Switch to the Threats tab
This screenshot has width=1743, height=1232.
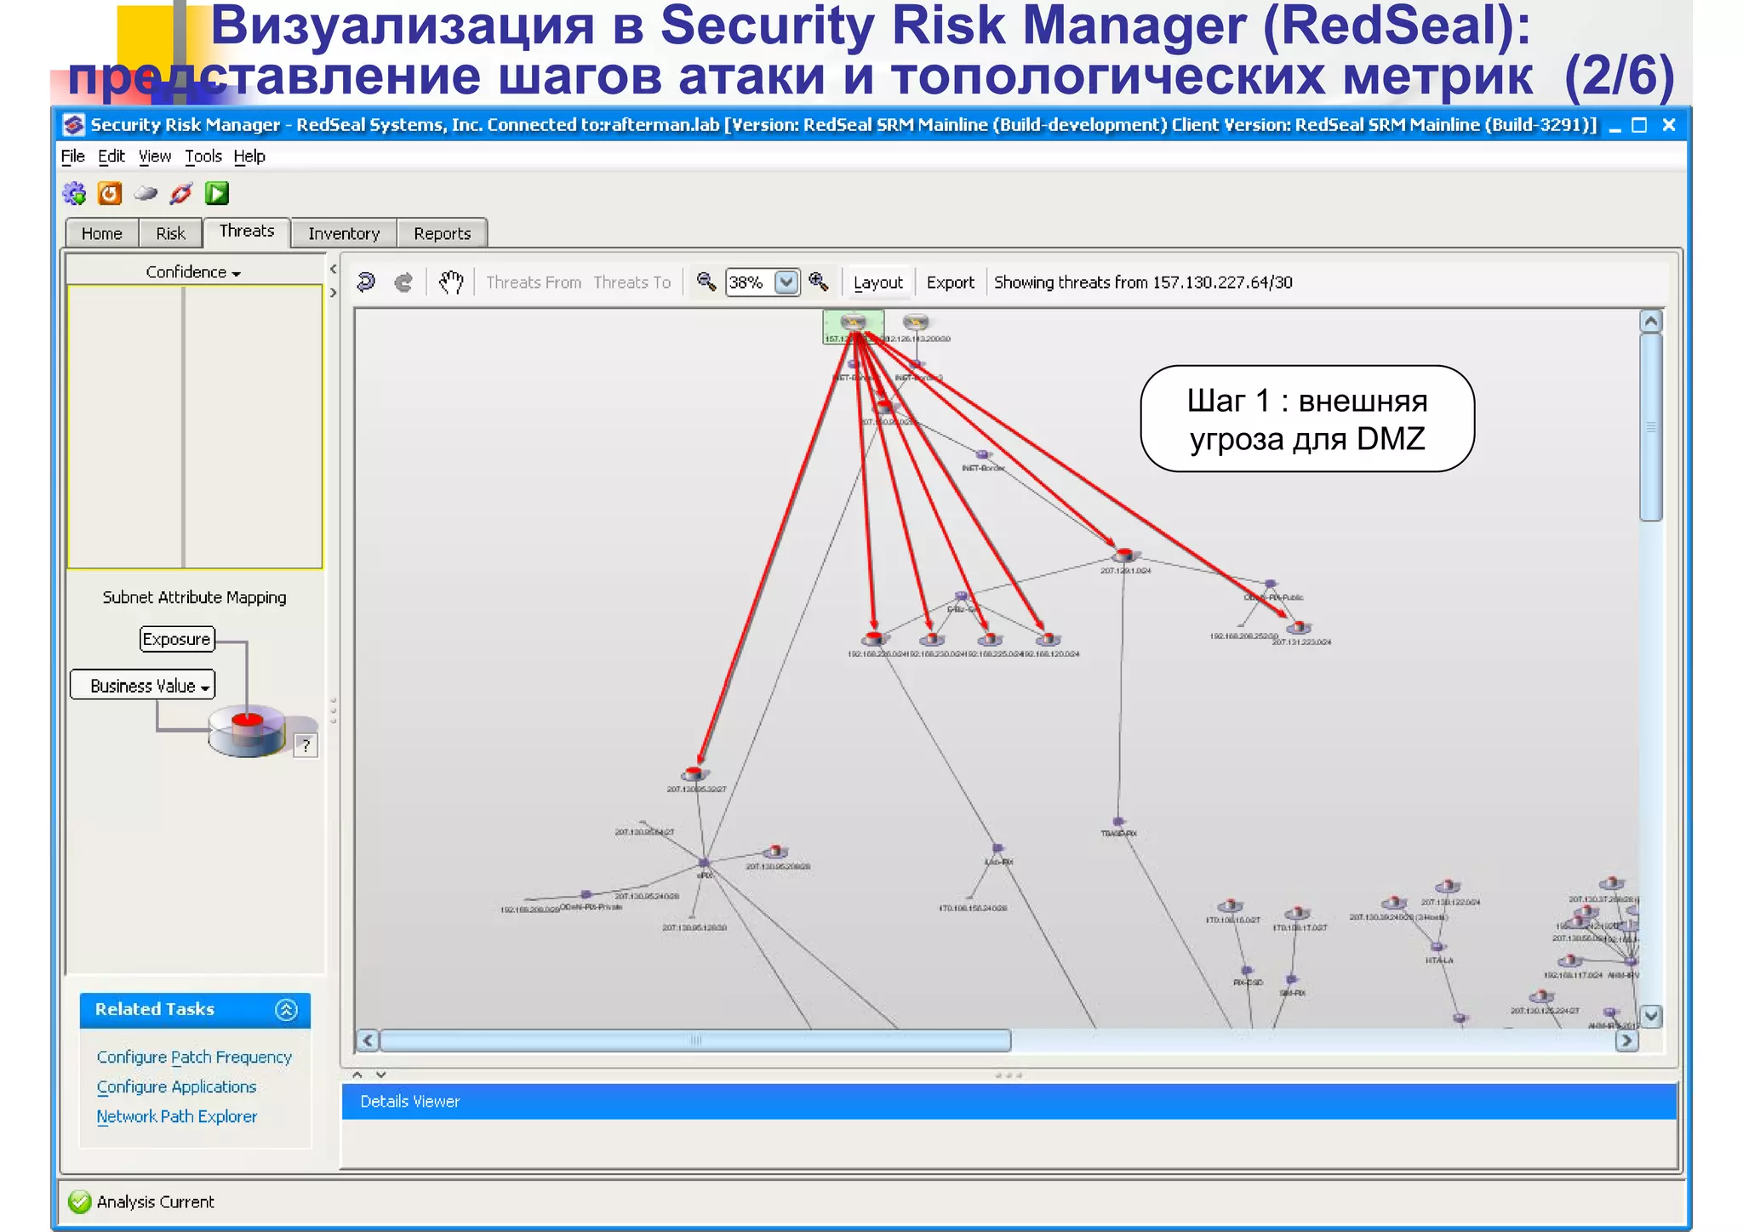pos(247,231)
